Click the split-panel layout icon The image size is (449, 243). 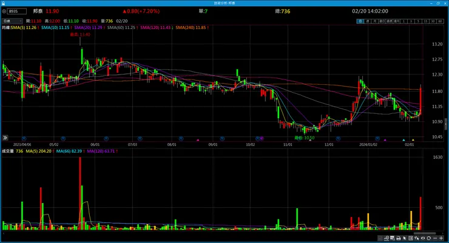[x=411, y=238]
